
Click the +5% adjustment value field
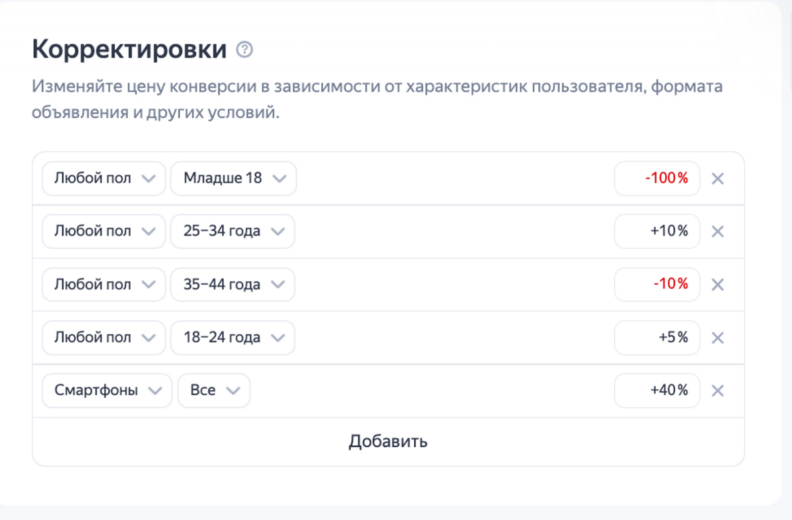pyautogui.click(x=657, y=337)
